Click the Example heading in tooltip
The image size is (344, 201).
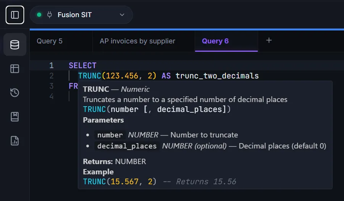click(x=98, y=172)
